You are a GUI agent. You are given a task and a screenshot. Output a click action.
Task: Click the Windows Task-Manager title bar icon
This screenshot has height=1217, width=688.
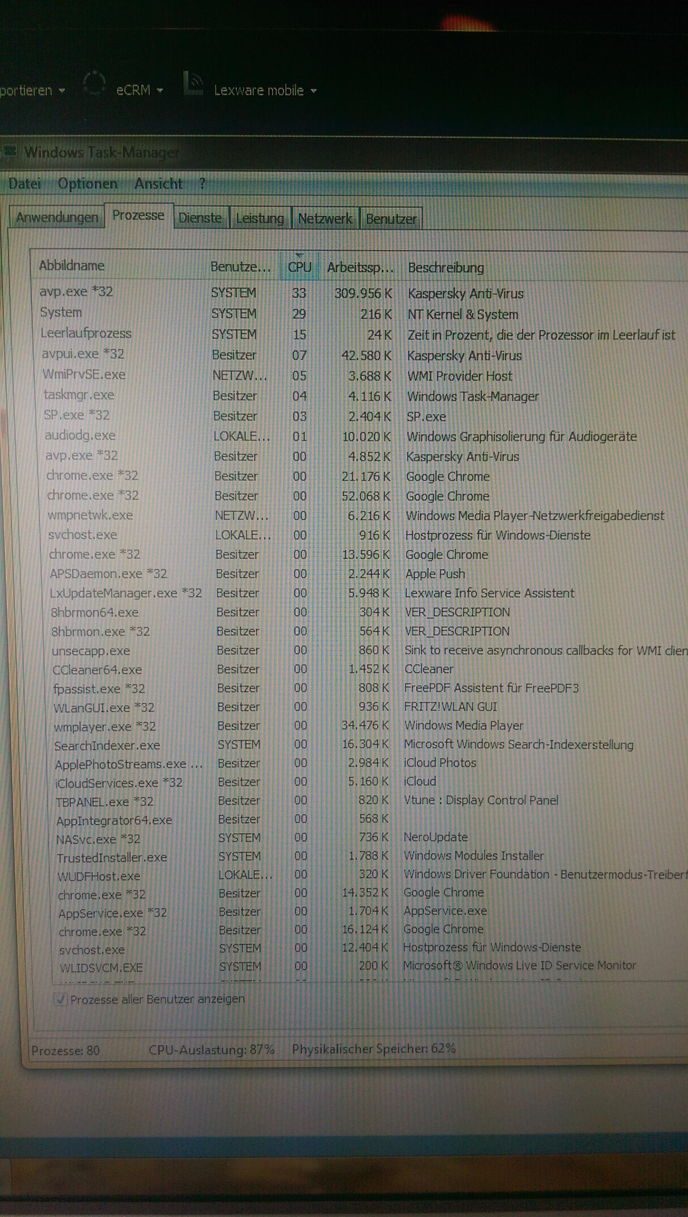(10, 152)
